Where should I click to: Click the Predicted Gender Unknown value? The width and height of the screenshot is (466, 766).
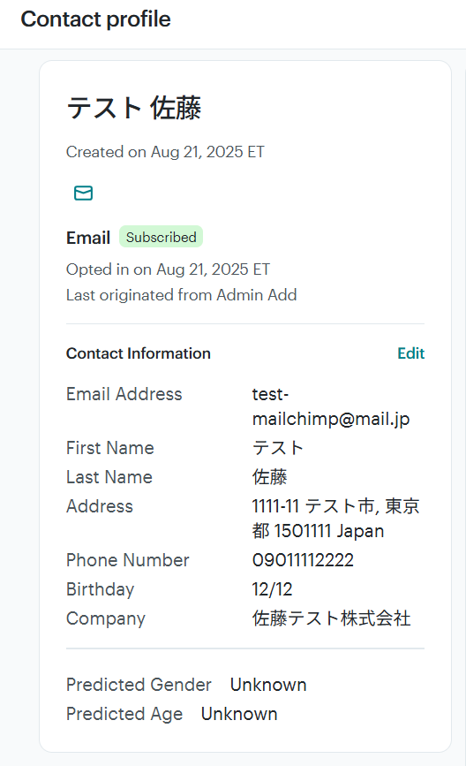tap(268, 685)
